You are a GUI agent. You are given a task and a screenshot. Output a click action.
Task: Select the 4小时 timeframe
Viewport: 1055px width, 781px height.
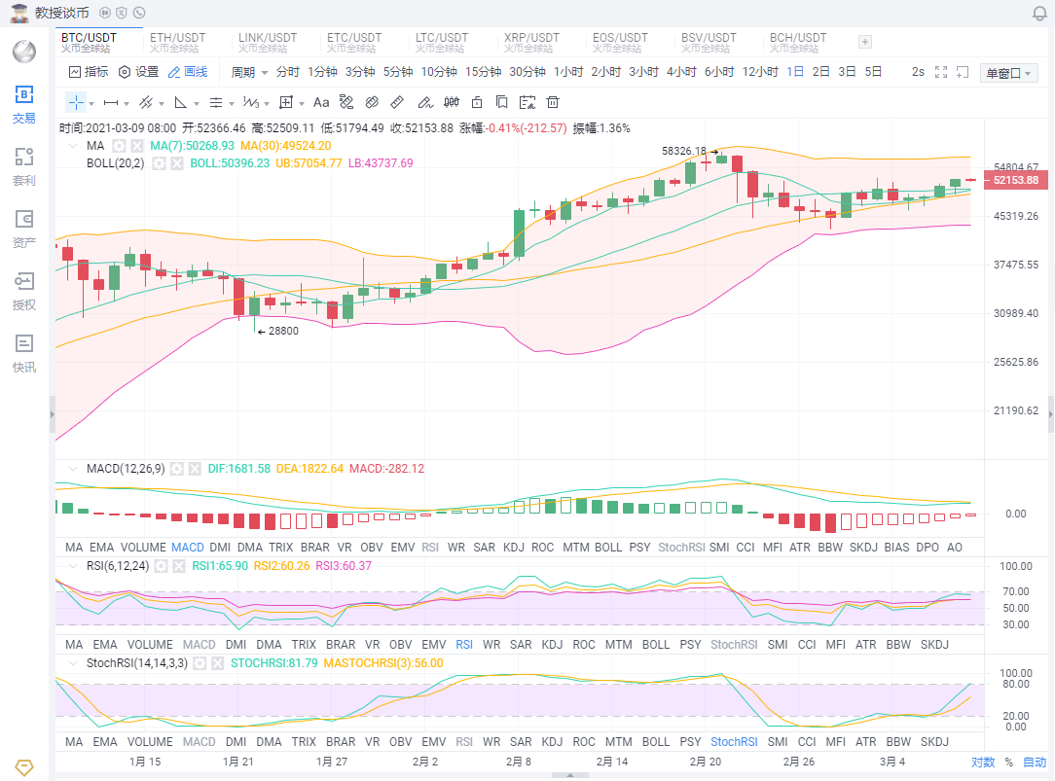point(681,72)
